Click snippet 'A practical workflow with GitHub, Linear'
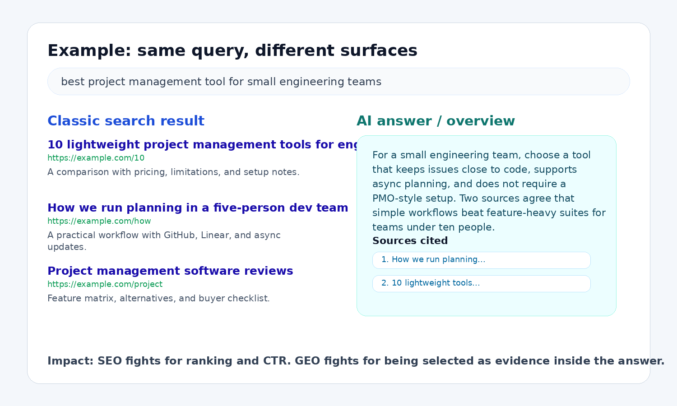Screen dimensions: 677x406 coord(164,241)
